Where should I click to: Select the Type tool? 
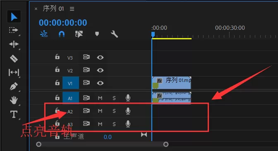coord(14,114)
